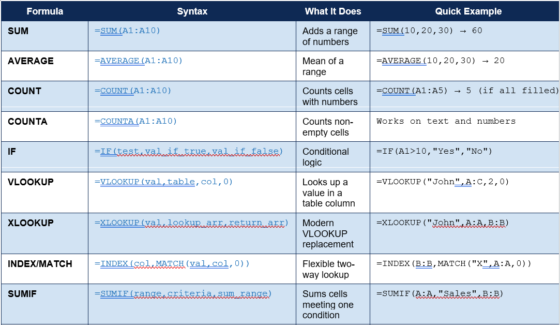Select the Syntax column header

click(192, 11)
